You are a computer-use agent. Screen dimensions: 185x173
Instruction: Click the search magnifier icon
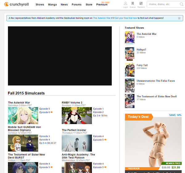pyautogui.click(x=181, y=4)
